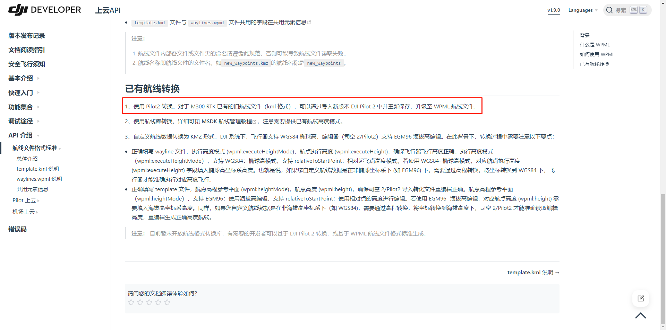Click the search magnifier icon

coord(609,10)
